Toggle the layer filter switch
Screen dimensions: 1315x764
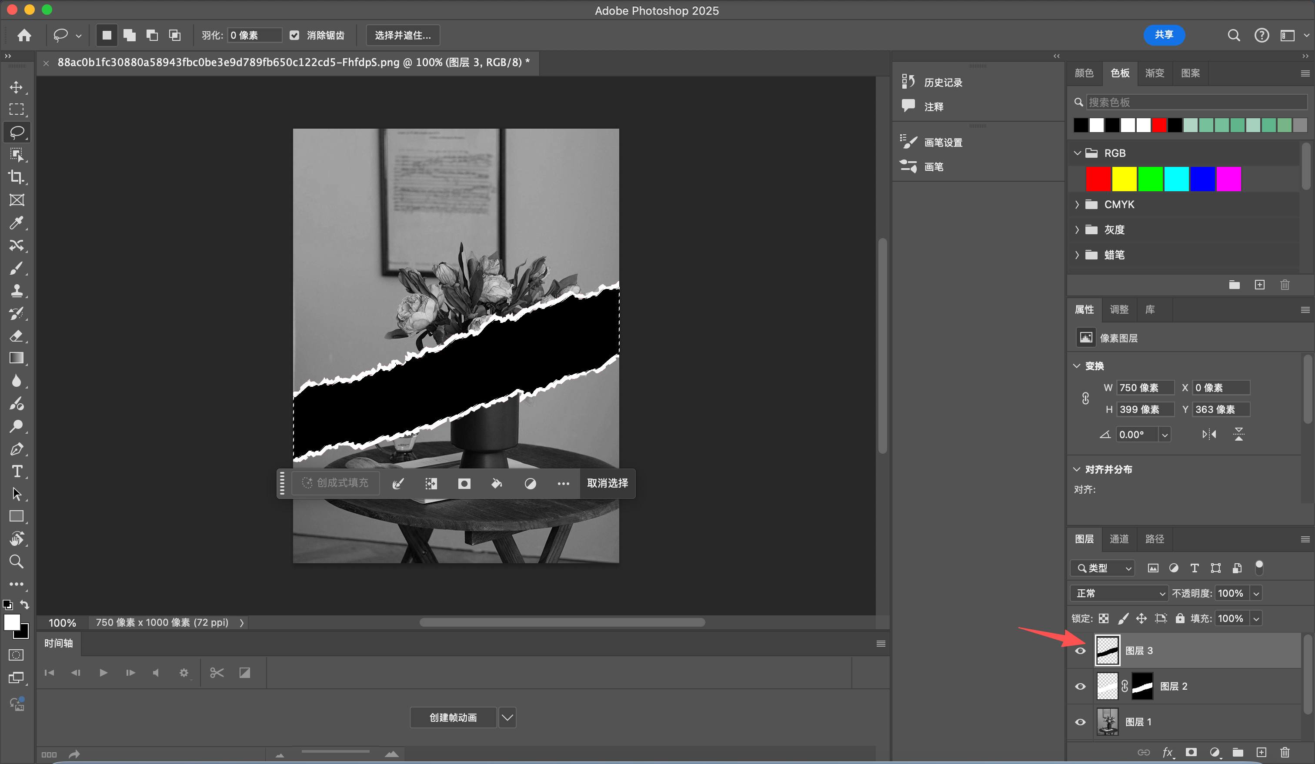[1259, 568]
